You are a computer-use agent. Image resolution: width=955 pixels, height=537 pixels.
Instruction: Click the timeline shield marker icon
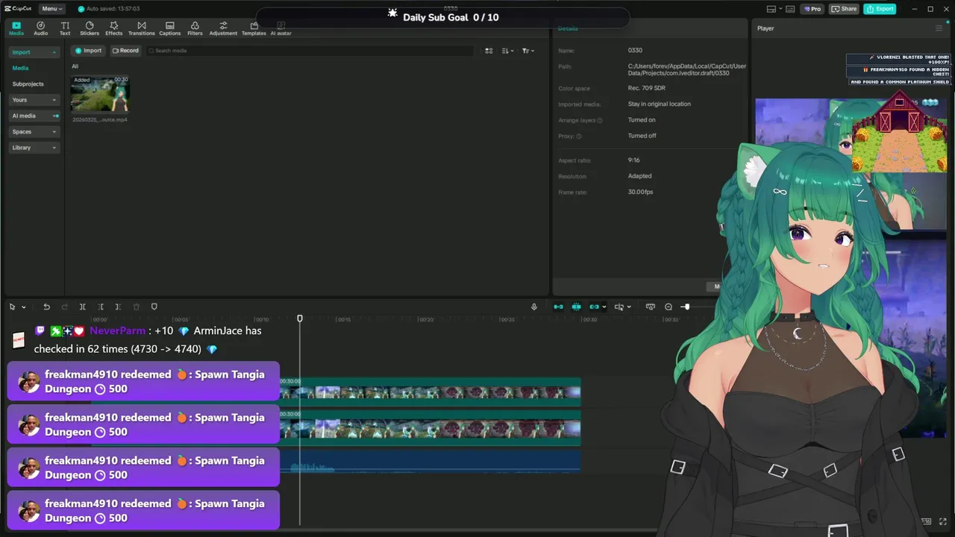[x=154, y=307]
